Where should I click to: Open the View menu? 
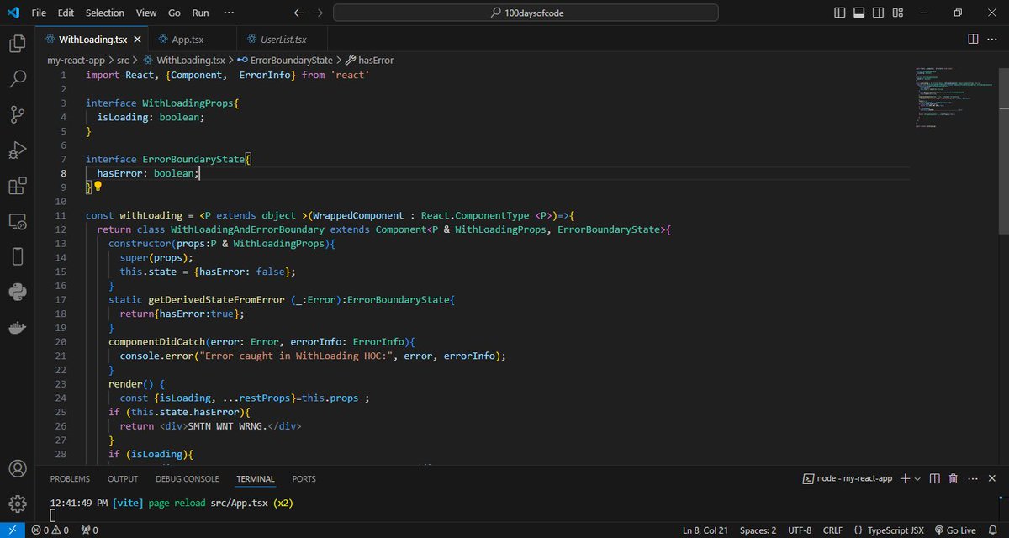pyautogui.click(x=146, y=13)
